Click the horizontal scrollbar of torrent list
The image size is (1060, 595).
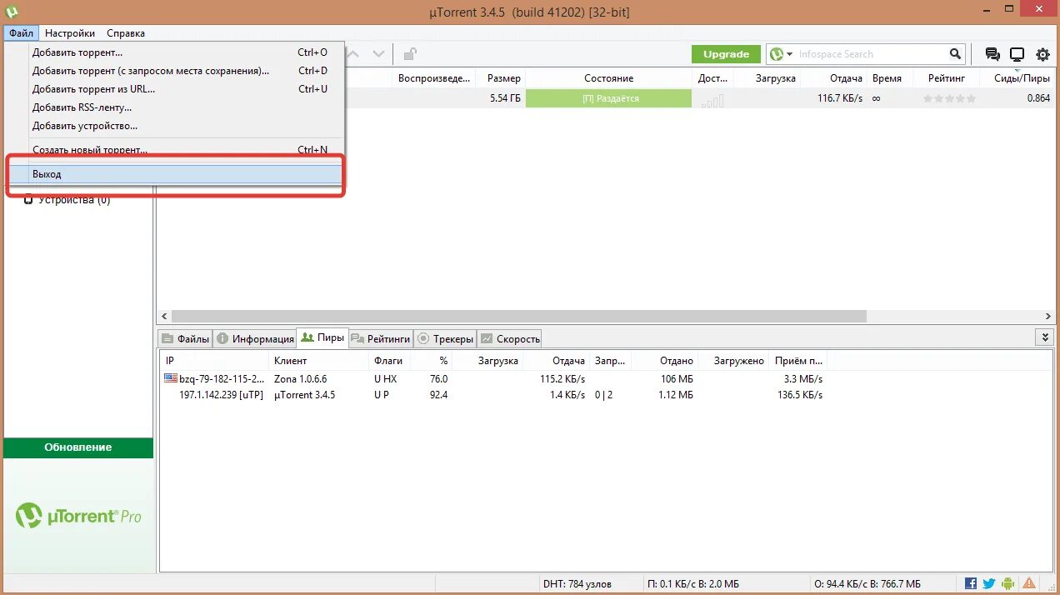[x=518, y=317]
